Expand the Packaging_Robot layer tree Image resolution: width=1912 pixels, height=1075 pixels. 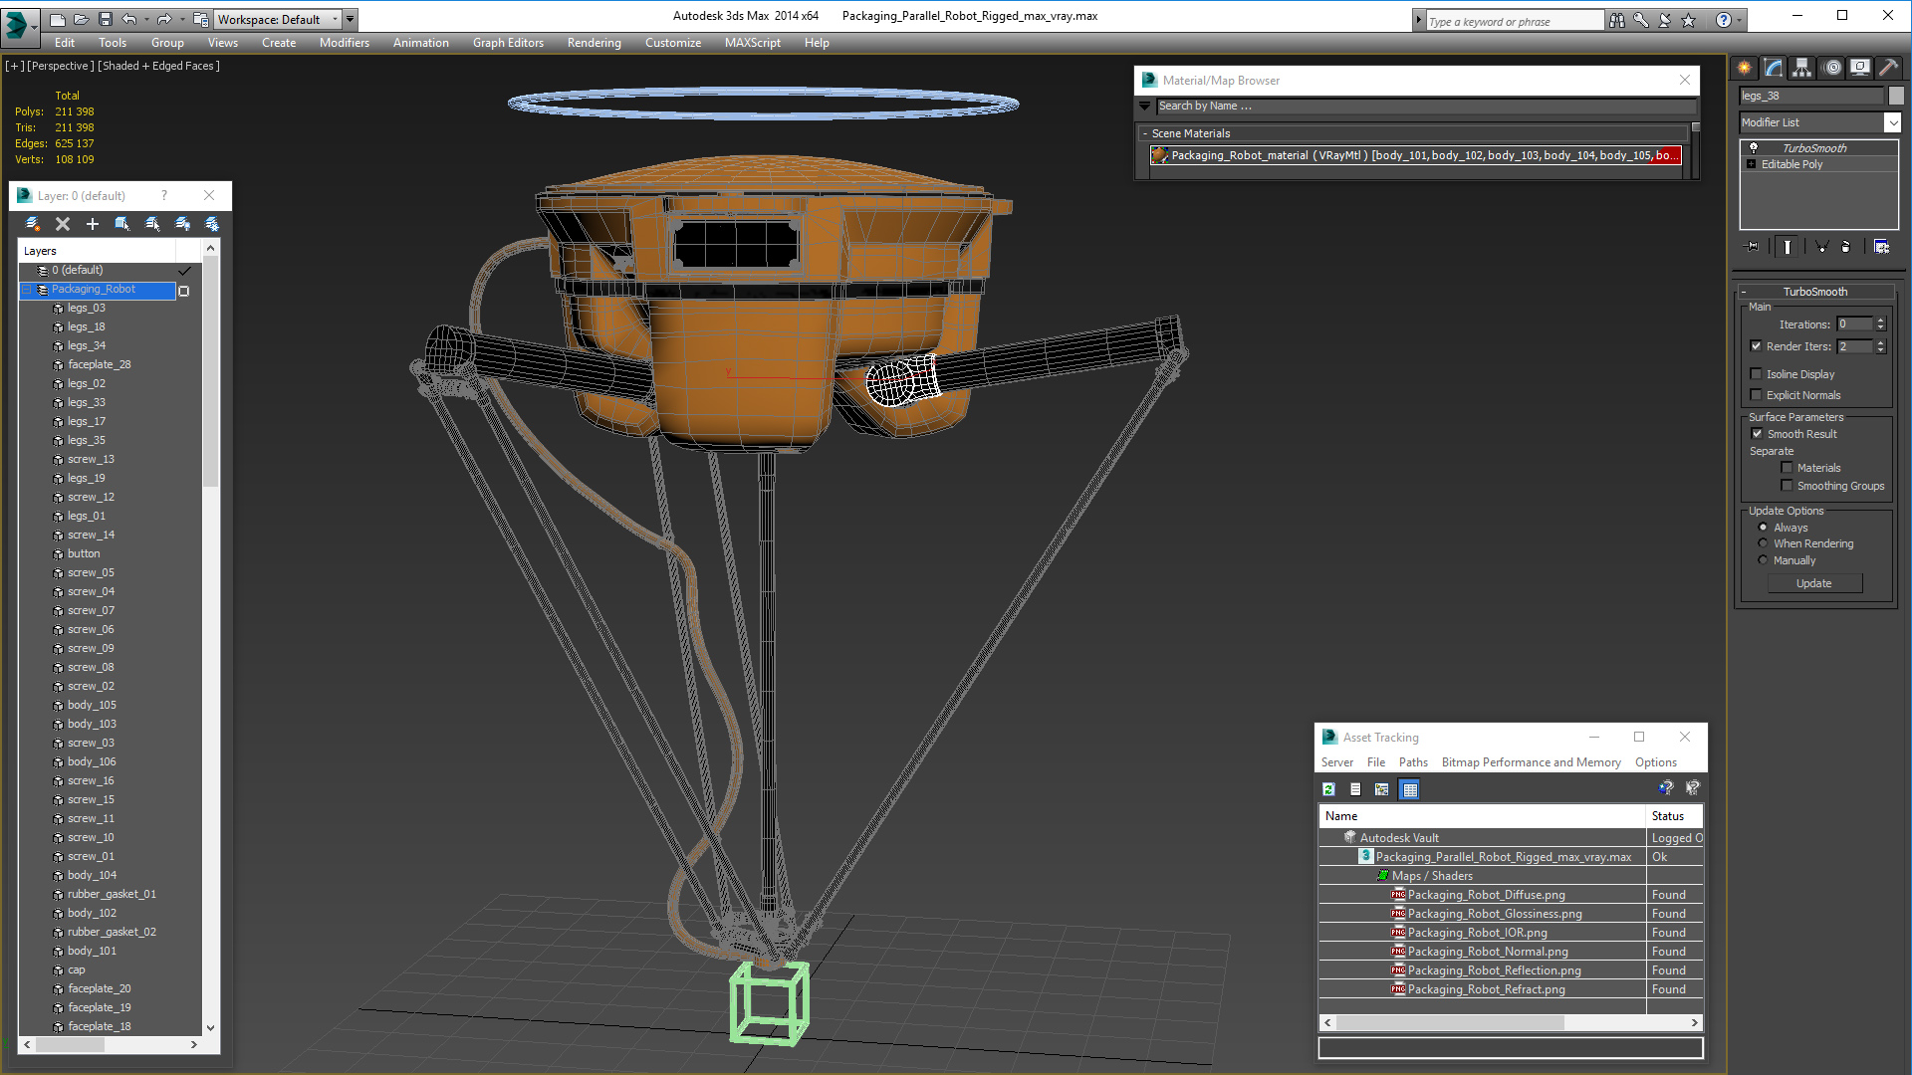pyautogui.click(x=28, y=289)
